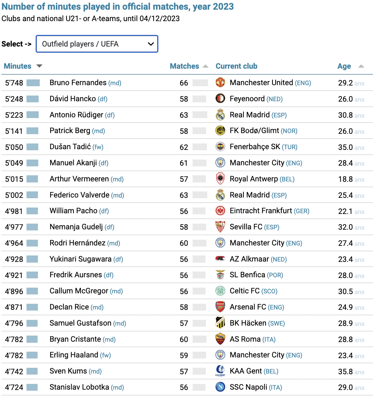Screen dimensions: 373x400
Task: Sort ascending using the Age arrow
Action: (x=361, y=66)
